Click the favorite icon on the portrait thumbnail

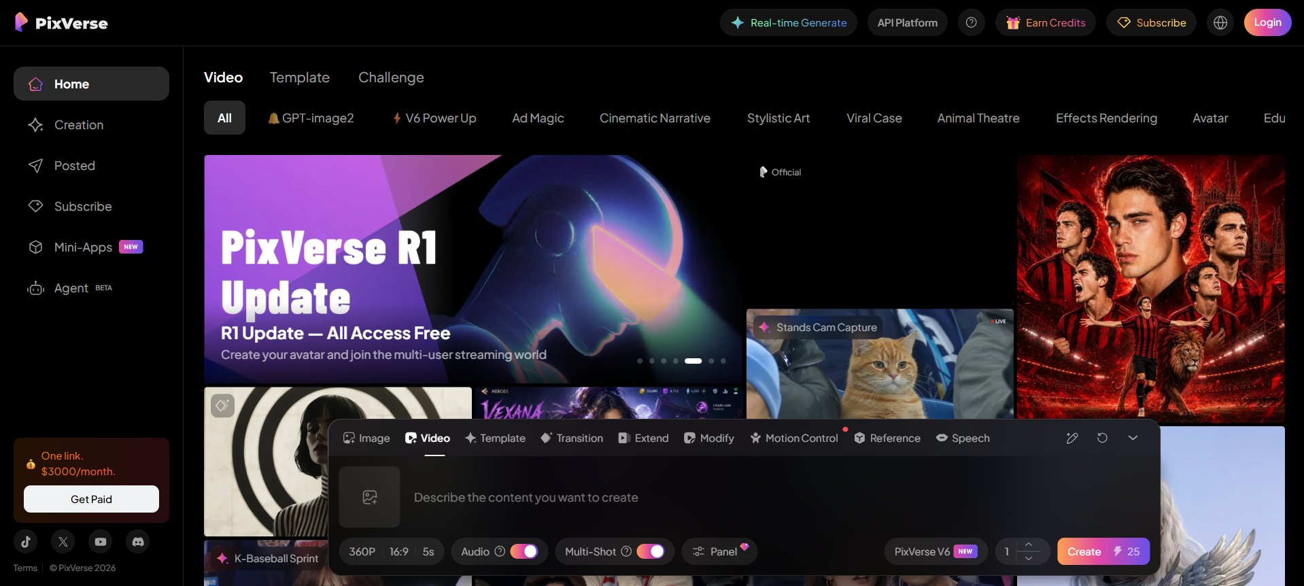[222, 406]
